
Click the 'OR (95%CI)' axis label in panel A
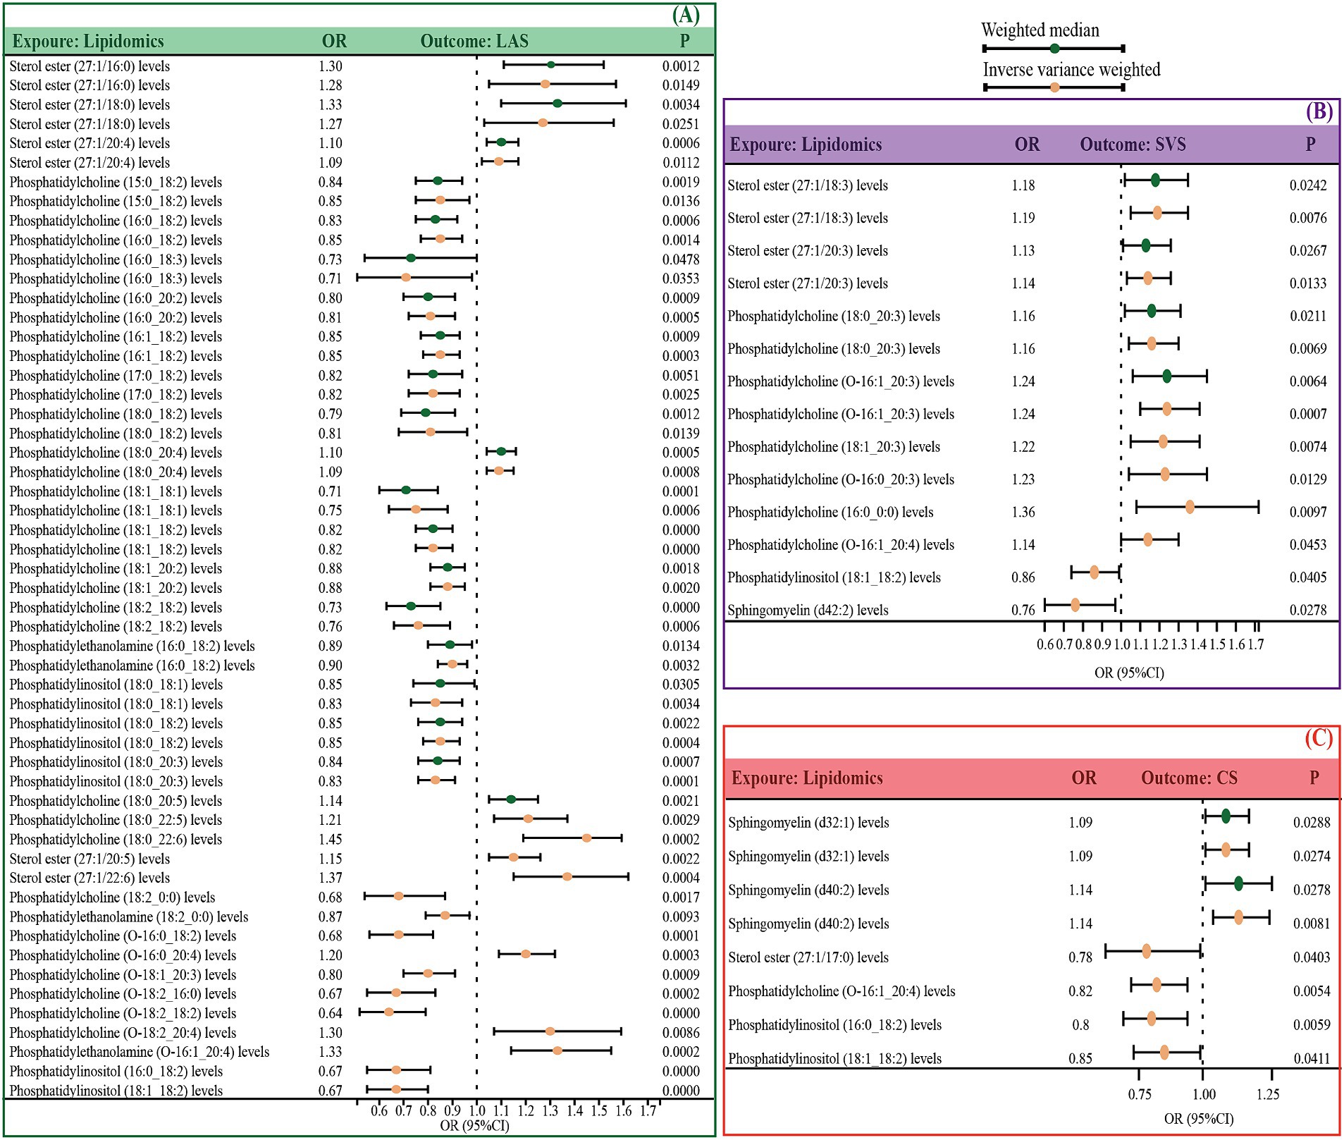pos(474,1125)
